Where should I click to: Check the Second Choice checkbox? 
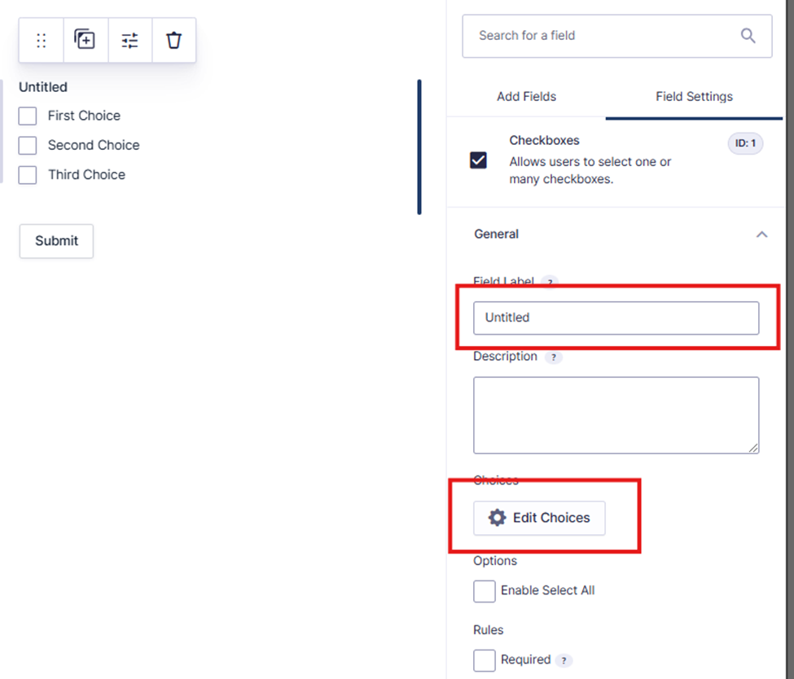[x=28, y=145]
